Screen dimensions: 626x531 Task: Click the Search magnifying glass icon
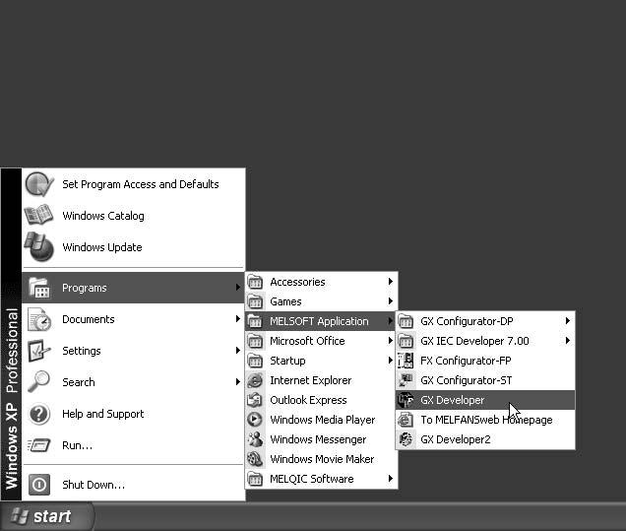coord(38,381)
